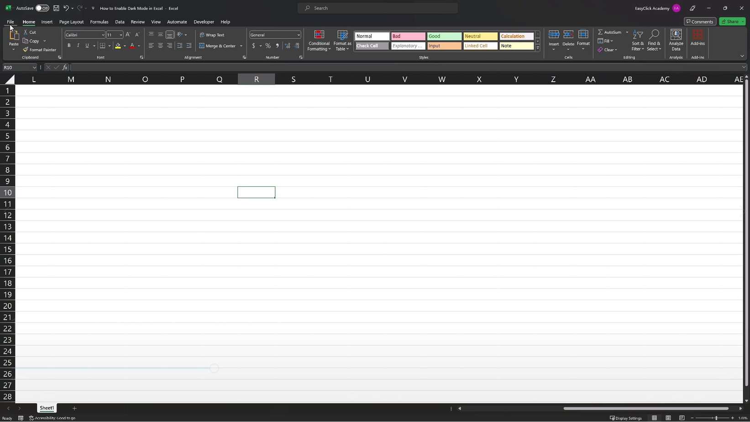
Task: Switch to the Formulas ribbon tab
Action: [99, 21]
